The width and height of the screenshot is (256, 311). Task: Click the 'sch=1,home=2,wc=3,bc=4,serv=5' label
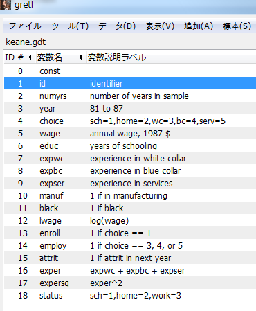[x=158, y=121]
